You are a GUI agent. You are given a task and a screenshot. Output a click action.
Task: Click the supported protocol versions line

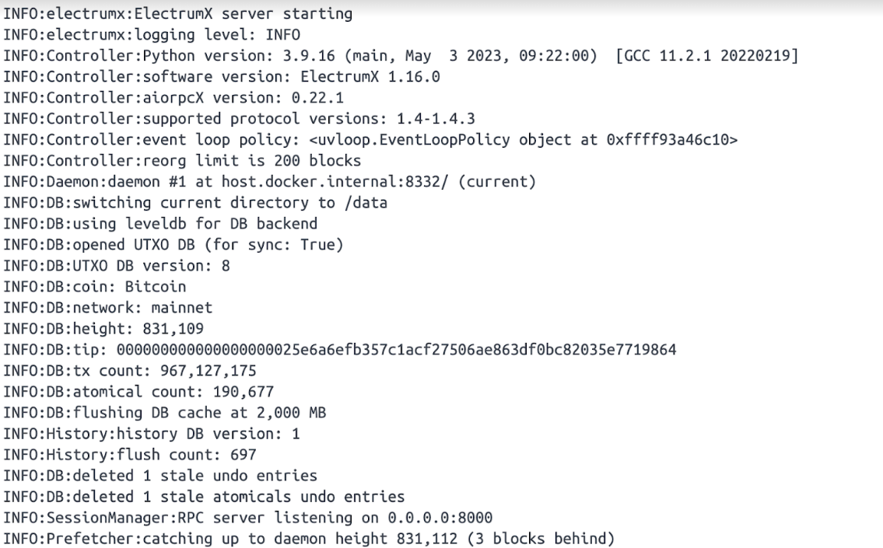[x=239, y=119]
